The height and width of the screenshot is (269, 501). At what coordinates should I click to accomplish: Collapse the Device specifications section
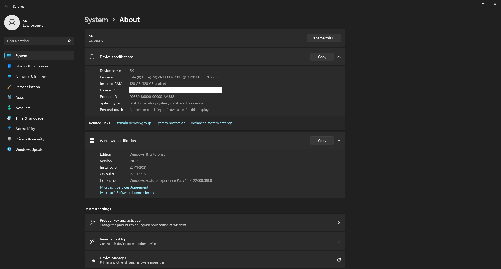pos(339,57)
